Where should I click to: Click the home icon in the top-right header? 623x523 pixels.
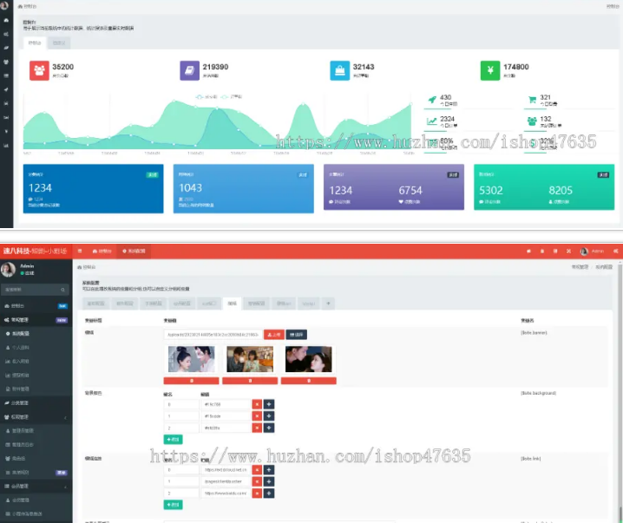tap(529, 252)
